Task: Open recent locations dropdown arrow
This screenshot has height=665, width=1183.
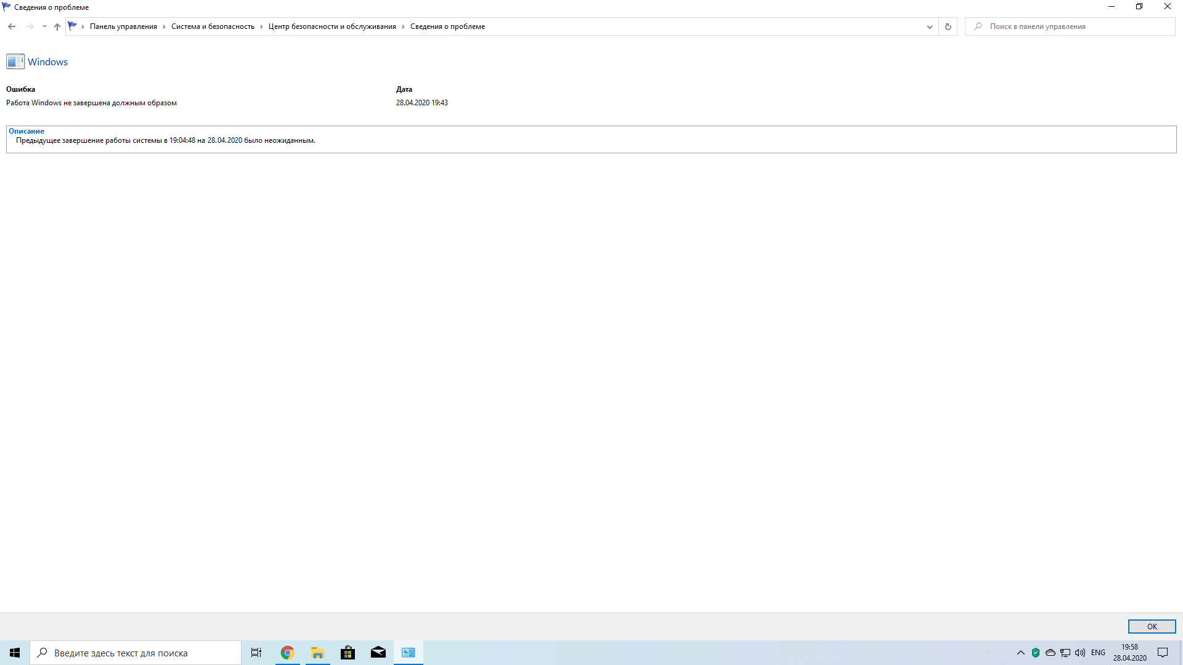Action: tap(44, 26)
